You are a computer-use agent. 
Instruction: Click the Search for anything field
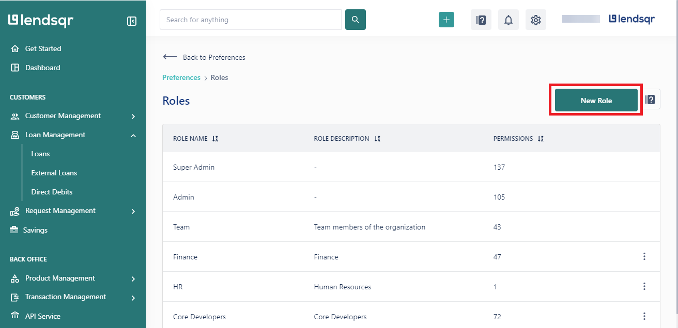(251, 20)
